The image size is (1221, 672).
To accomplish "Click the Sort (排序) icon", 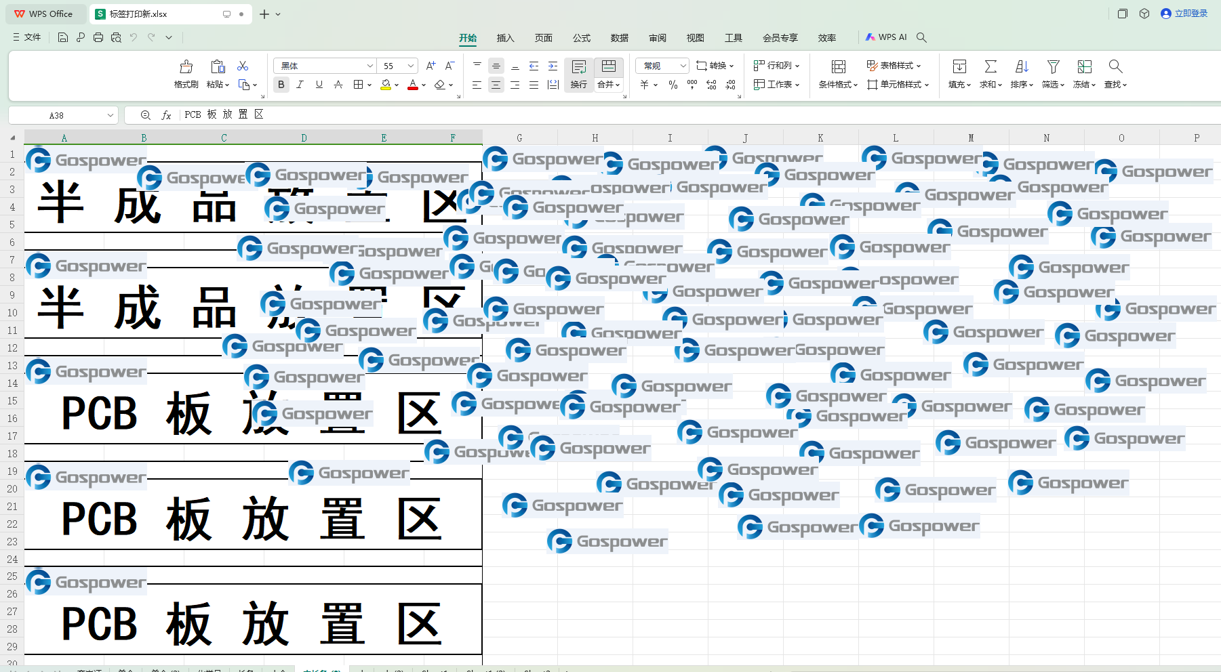I will (x=1022, y=66).
